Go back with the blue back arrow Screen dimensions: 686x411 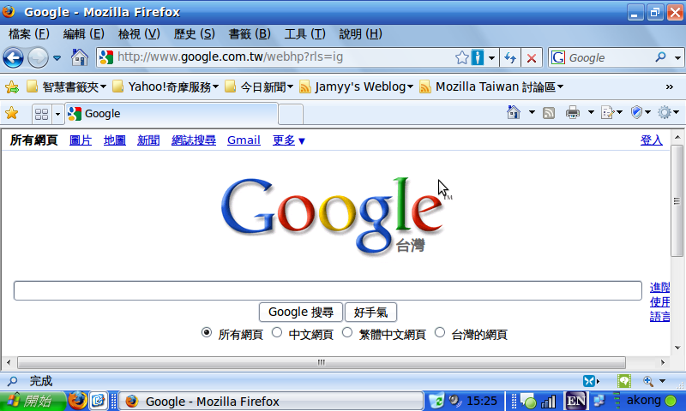(13, 57)
